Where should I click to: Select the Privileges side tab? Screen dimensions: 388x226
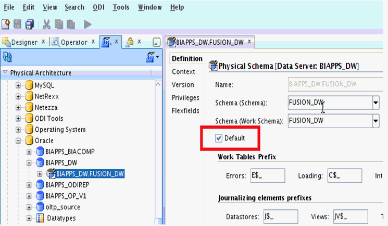tap(185, 98)
